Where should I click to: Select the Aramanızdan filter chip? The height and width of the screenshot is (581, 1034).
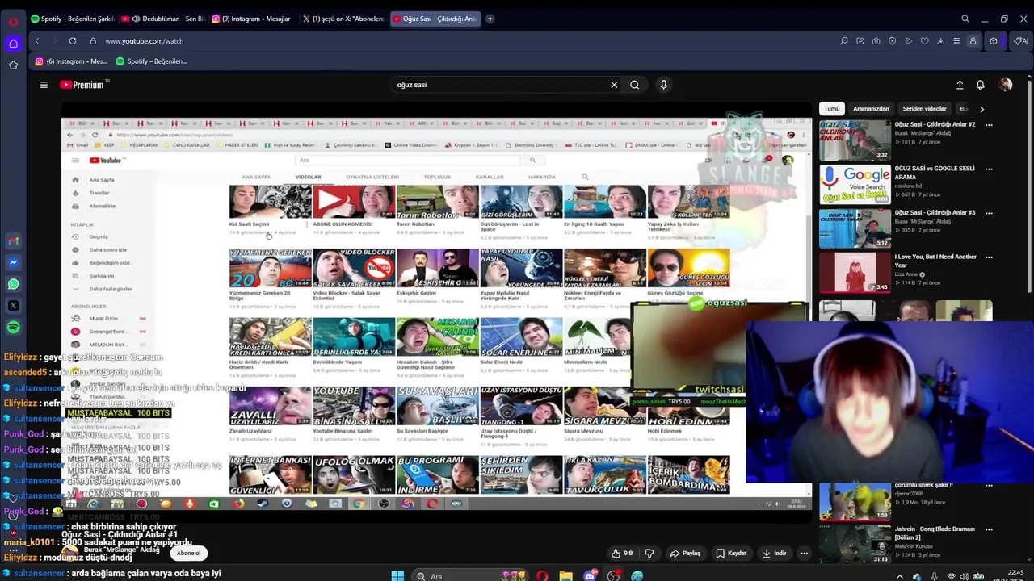[x=871, y=109]
